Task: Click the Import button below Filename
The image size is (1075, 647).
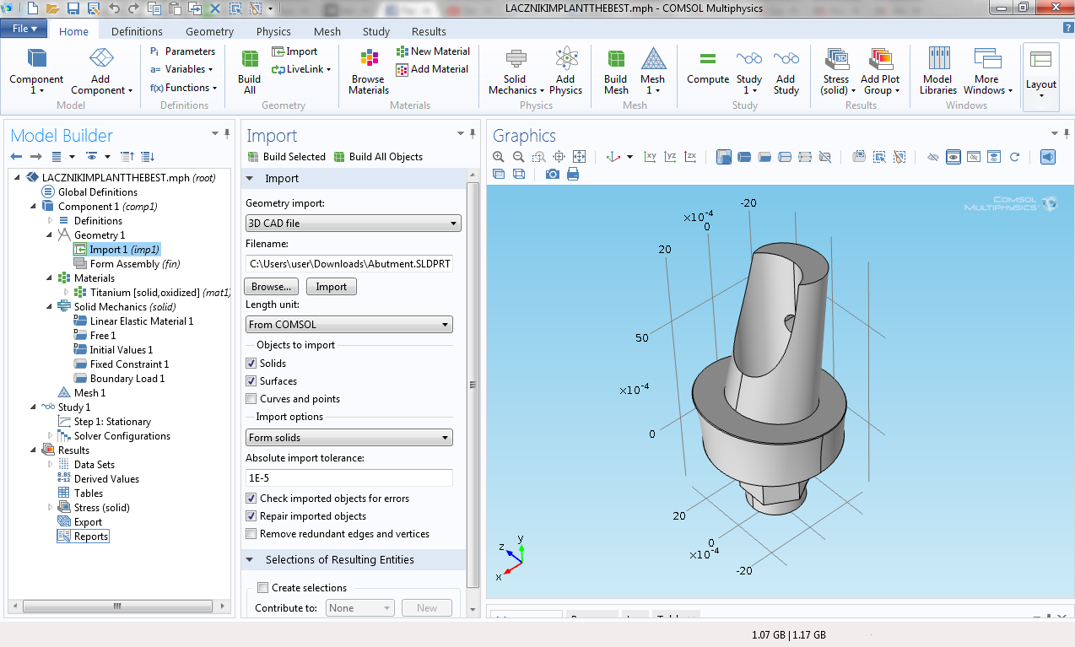Action: coord(331,287)
